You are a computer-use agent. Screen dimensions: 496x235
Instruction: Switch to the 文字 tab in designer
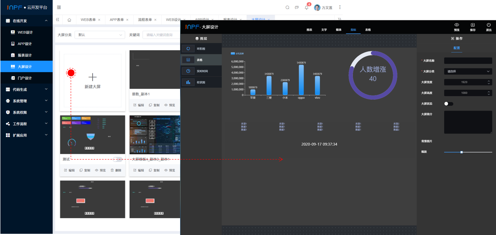click(x=324, y=30)
